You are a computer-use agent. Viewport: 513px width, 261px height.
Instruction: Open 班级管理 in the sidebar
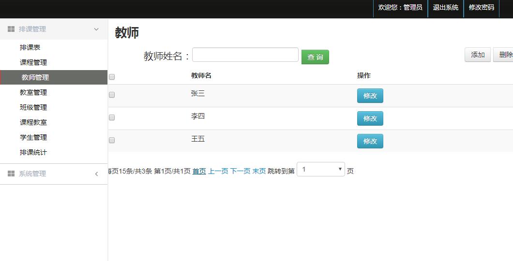(33, 107)
